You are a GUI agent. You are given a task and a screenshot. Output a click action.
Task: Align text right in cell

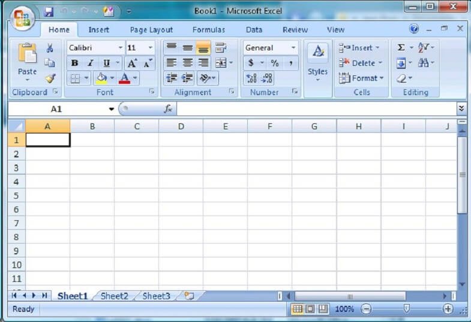(x=203, y=63)
